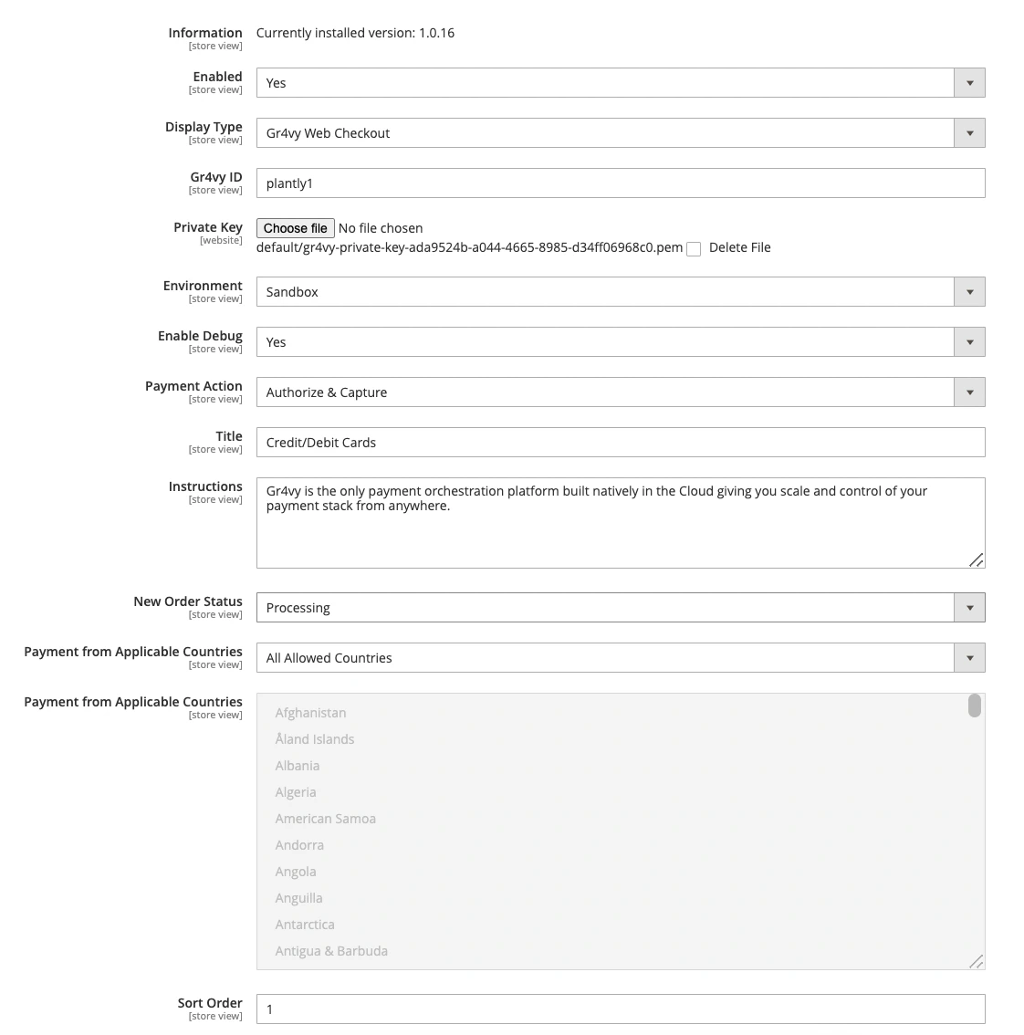This screenshot has height=1035, width=1024.
Task: Click the Choose file button
Action: click(295, 227)
